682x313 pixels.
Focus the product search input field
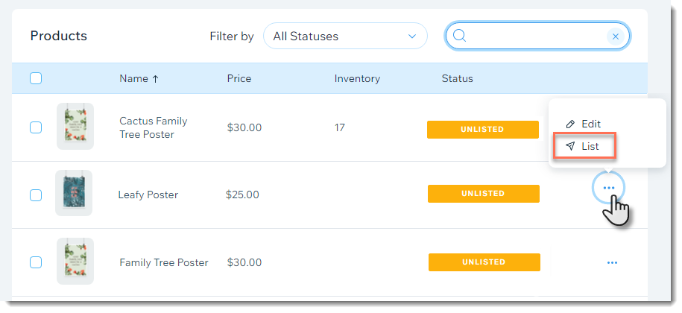[537, 36]
